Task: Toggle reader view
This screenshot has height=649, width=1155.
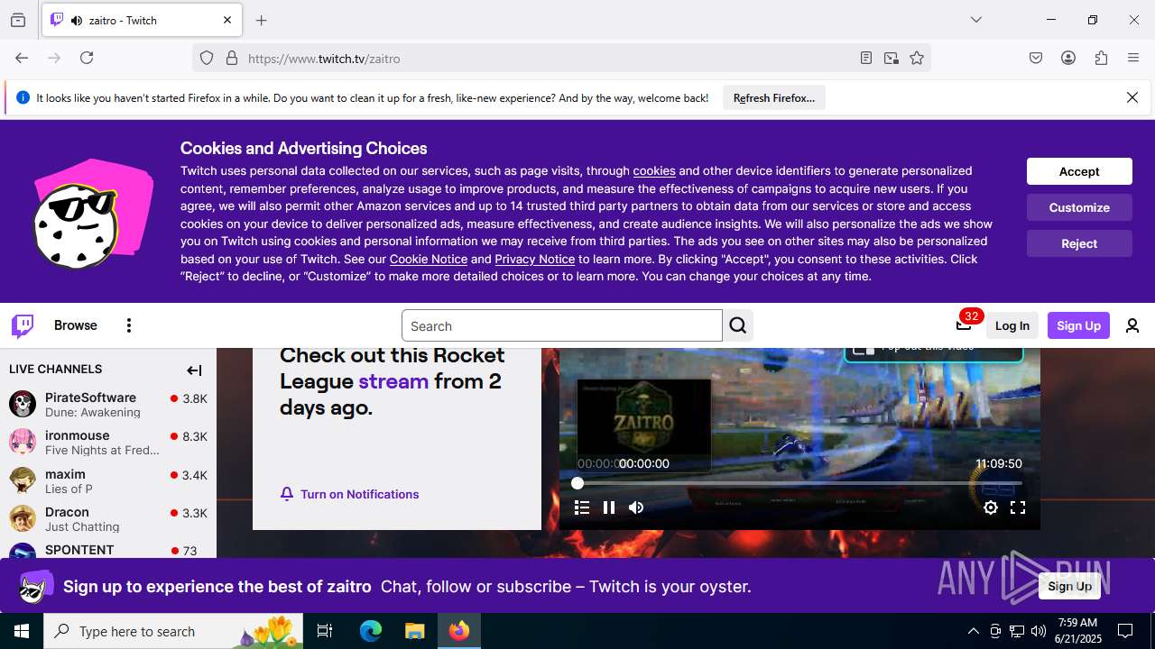Action: pyautogui.click(x=866, y=58)
